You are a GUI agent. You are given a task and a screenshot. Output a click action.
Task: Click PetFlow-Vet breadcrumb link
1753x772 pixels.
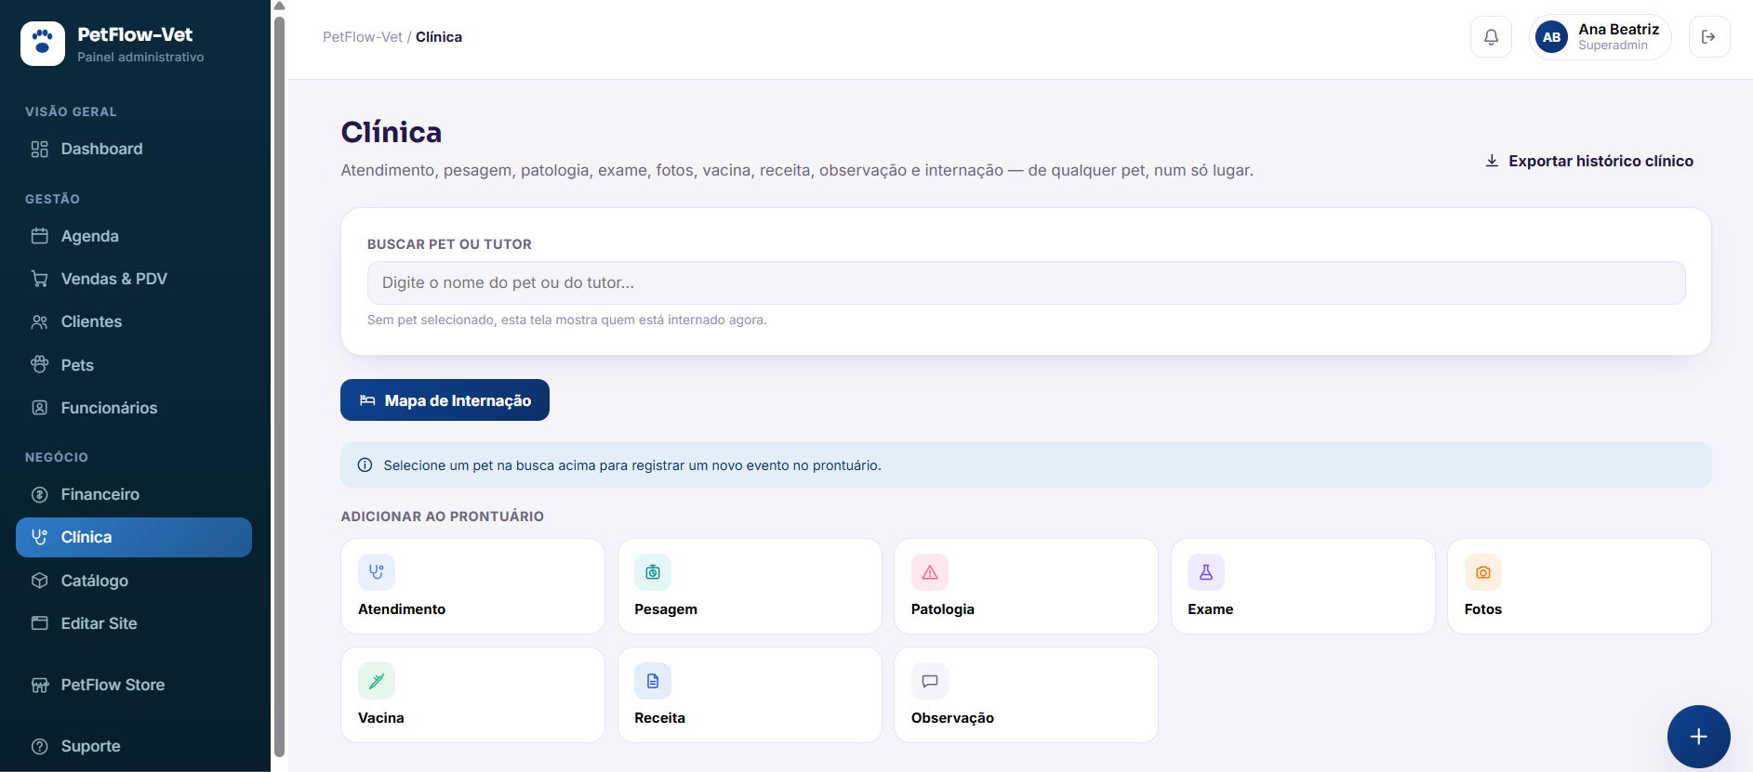[x=363, y=37]
